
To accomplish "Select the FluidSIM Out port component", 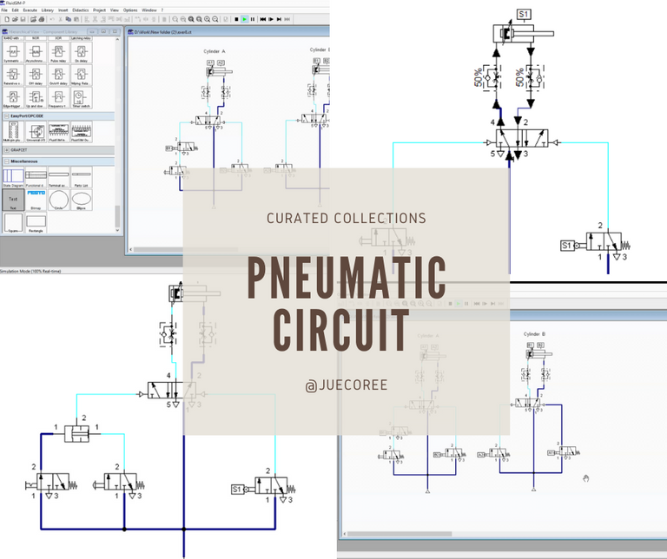I will click(81, 132).
